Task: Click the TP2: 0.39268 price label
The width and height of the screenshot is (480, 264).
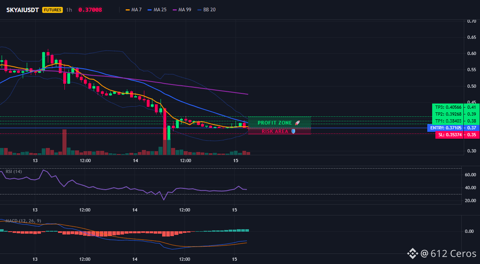Action: (449, 114)
